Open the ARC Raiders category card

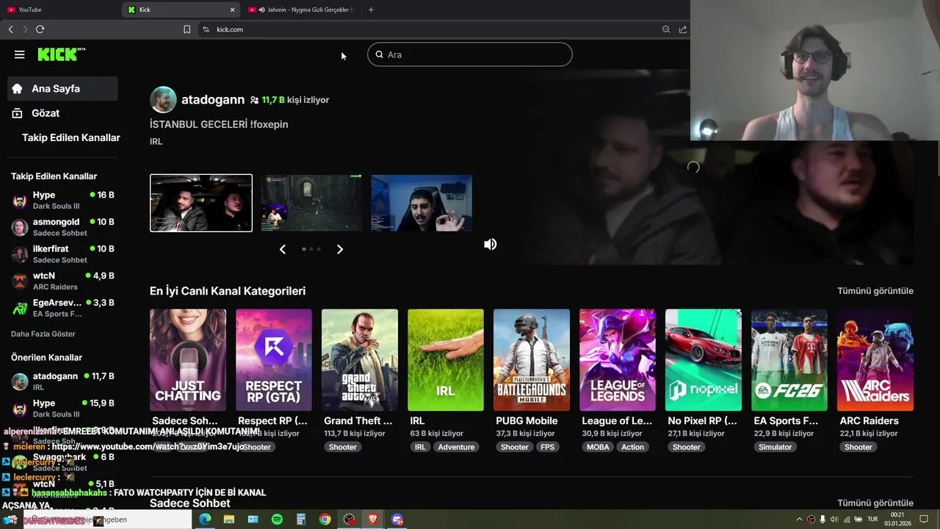point(875,360)
